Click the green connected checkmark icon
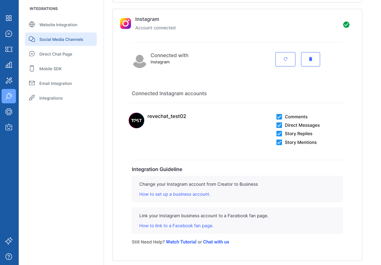The image size is (381, 265). coord(346,25)
